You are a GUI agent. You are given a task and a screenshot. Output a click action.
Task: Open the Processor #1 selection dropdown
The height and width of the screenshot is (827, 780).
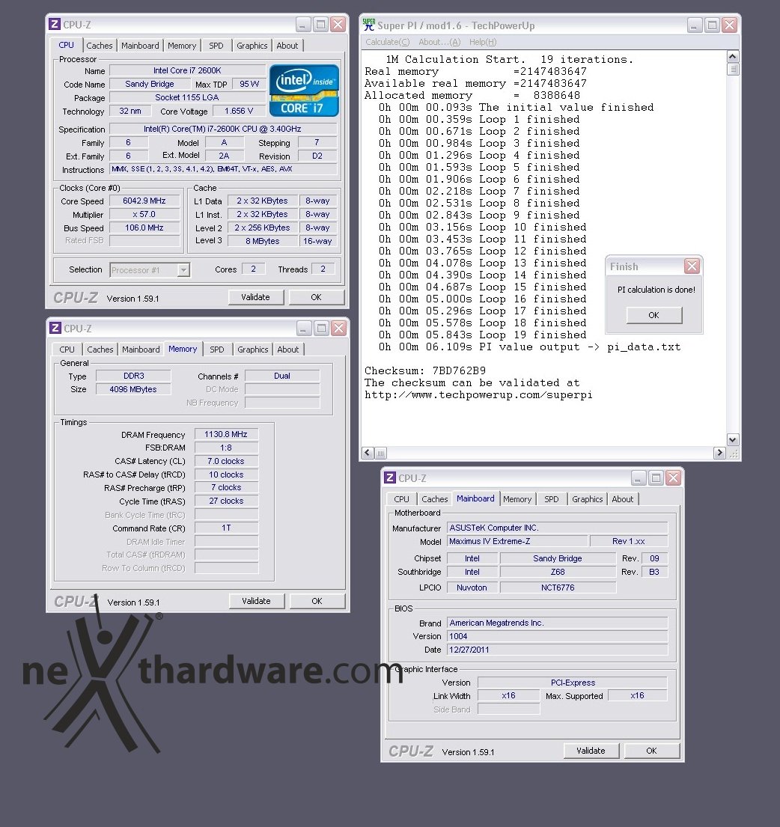pos(183,270)
